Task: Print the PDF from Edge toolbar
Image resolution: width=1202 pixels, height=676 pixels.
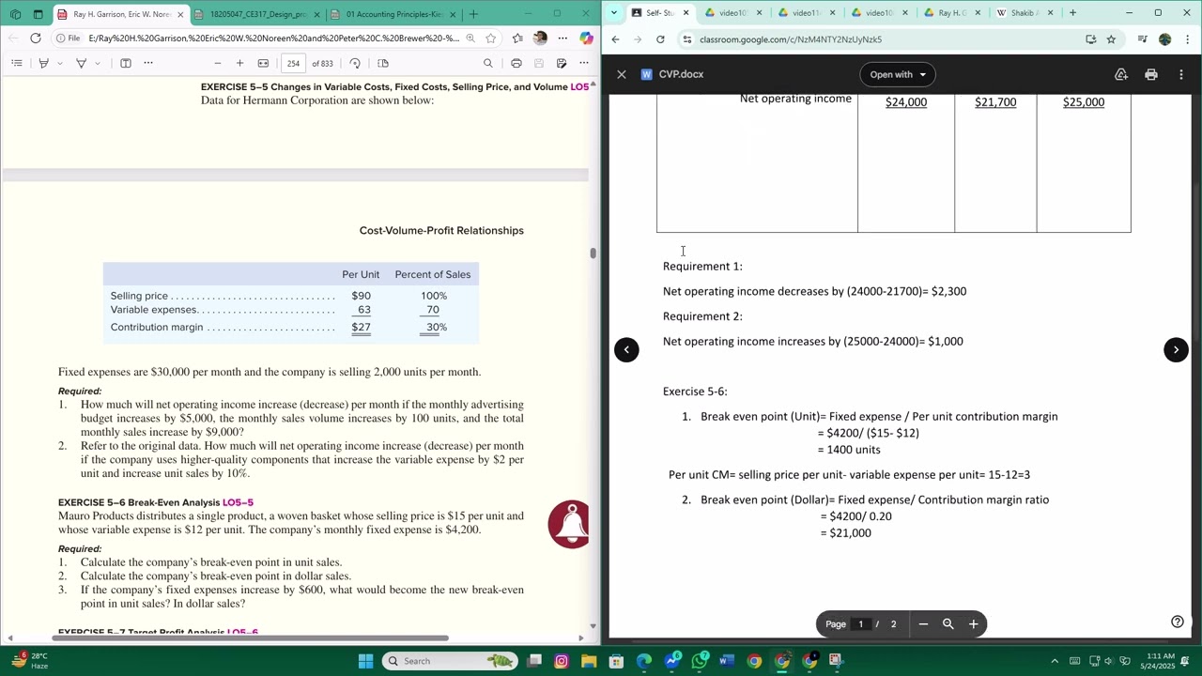Action: click(x=516, y=63)
